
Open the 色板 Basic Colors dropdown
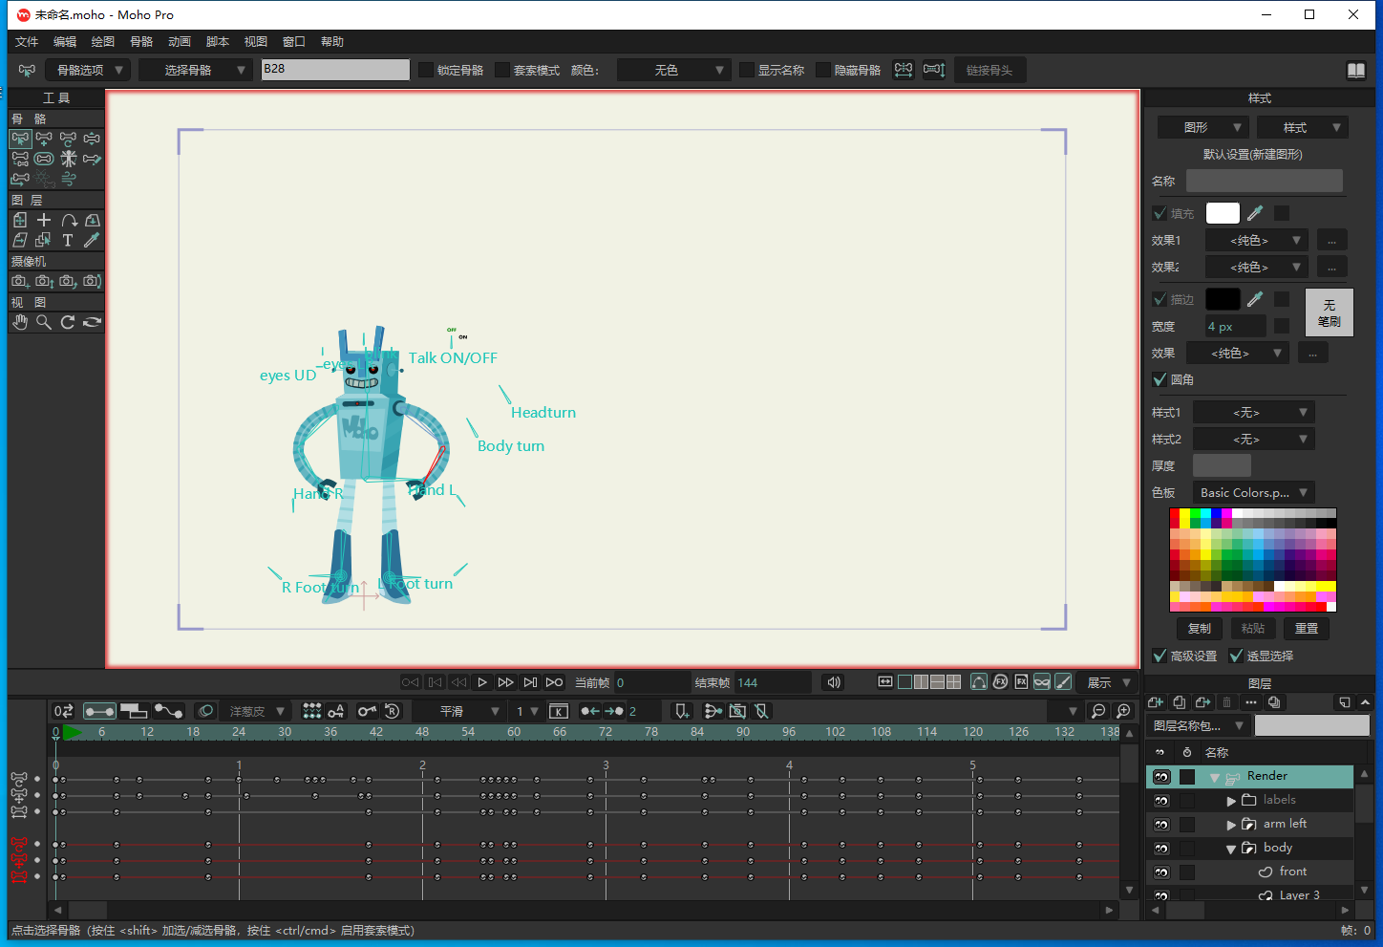coord(1253,492)
